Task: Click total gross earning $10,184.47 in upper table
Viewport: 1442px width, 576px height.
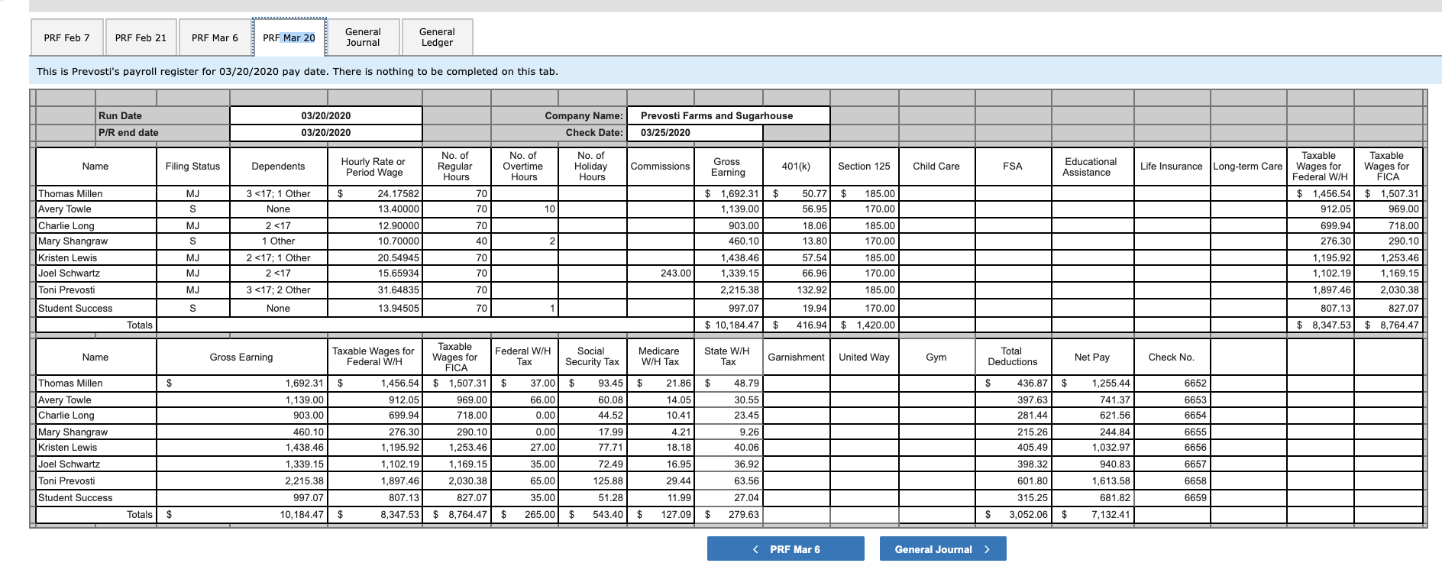Action: pos(728,325)
